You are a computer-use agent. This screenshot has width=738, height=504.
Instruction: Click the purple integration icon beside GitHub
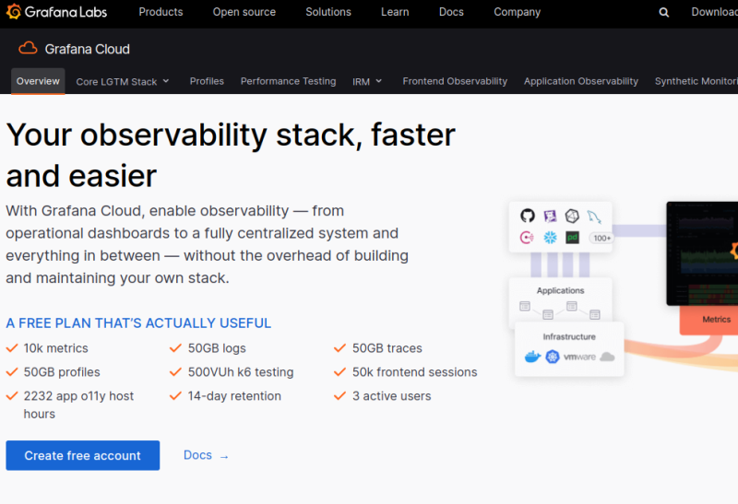(x=550, y=216)
